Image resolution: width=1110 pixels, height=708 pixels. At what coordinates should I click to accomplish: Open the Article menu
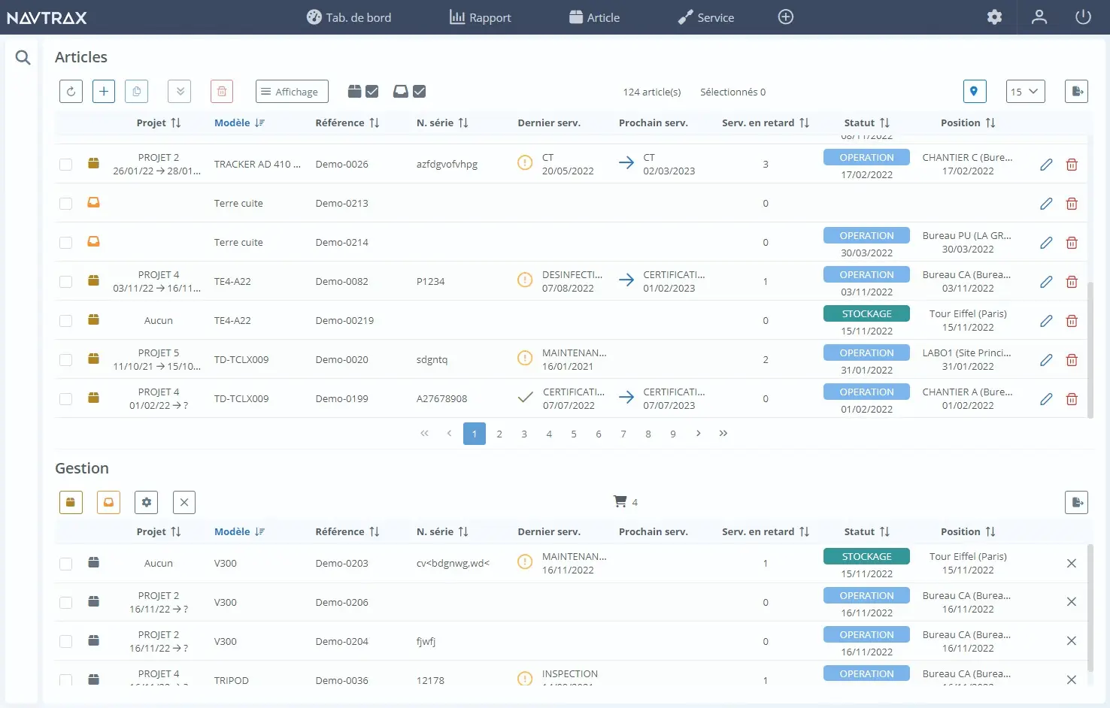594,17
